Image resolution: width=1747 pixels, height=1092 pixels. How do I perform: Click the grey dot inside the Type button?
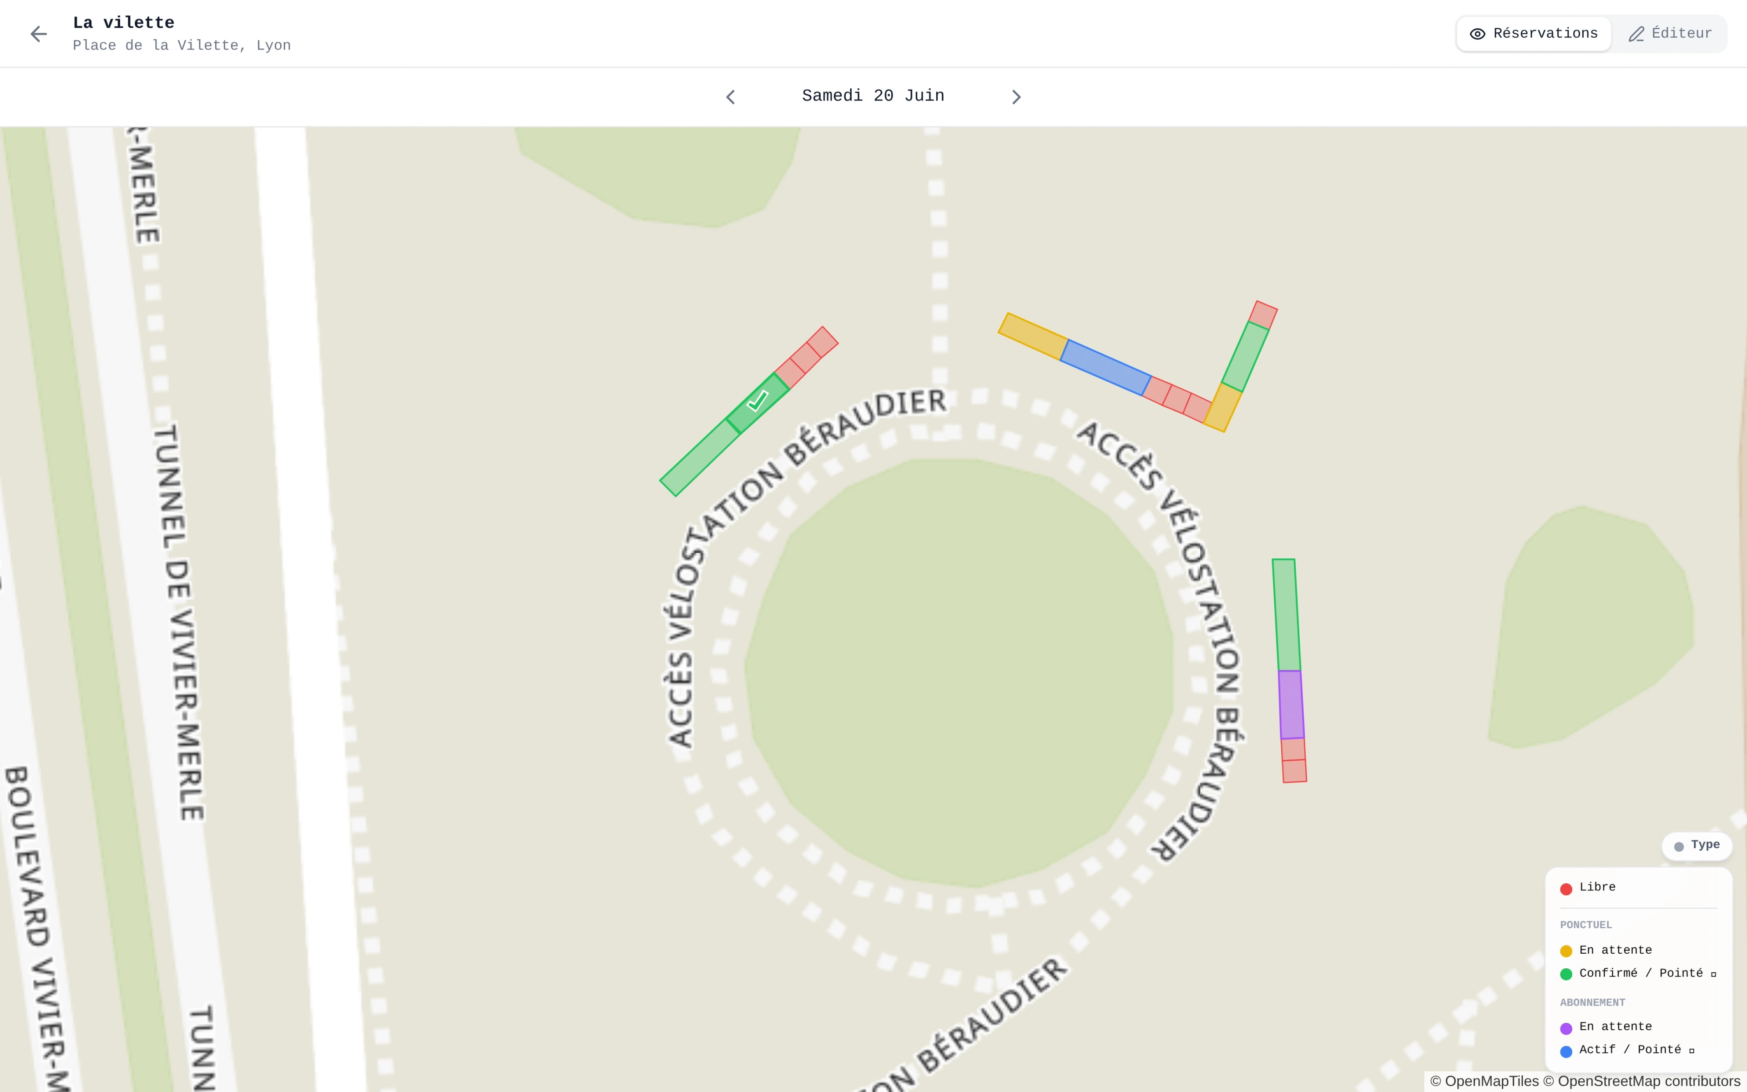(1678, 846)
